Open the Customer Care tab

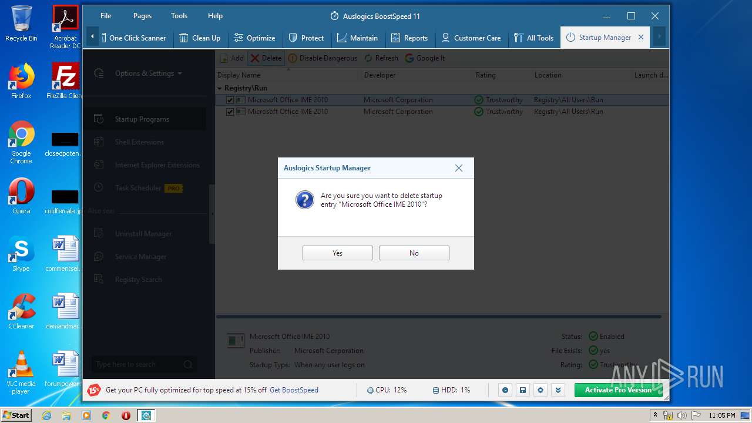tap(471, 38)
